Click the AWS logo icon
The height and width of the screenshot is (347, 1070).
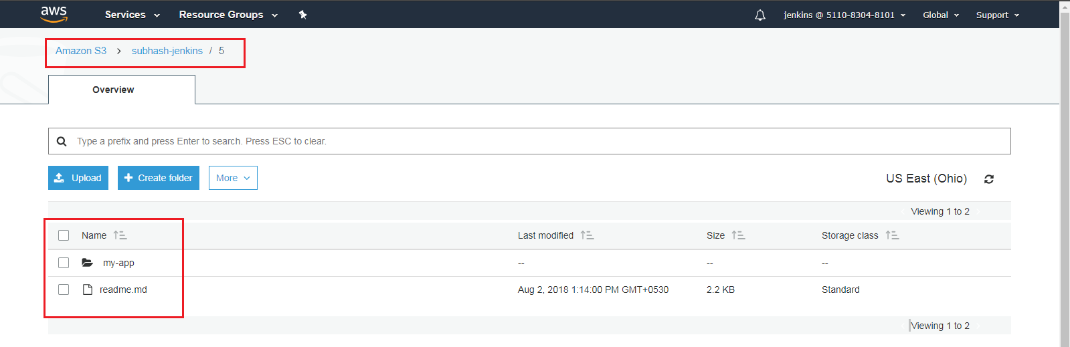54,14
